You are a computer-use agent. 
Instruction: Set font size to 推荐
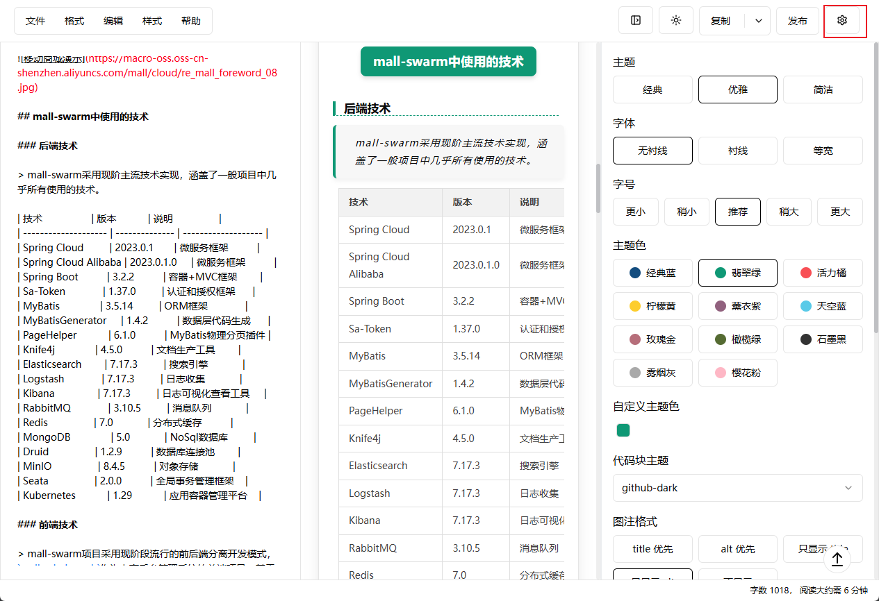(x=738, y=212)
